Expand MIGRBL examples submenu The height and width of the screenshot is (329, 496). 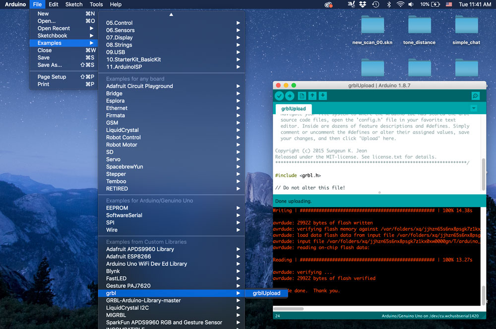172,315
